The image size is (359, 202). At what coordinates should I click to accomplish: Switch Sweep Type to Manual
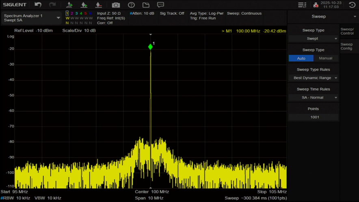[x=325, y=58]
